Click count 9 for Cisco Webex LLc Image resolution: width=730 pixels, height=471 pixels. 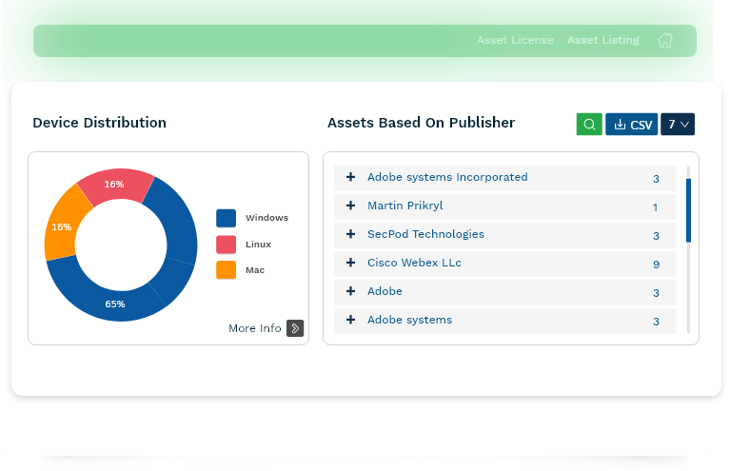(x=656, y=265)
